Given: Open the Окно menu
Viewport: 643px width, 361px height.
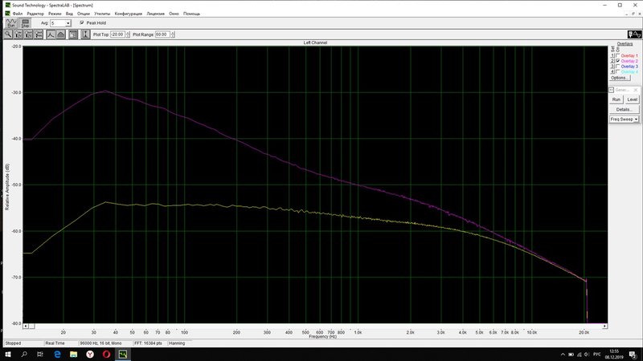Looking at the screenshot, I should click(x=174, y=14).
